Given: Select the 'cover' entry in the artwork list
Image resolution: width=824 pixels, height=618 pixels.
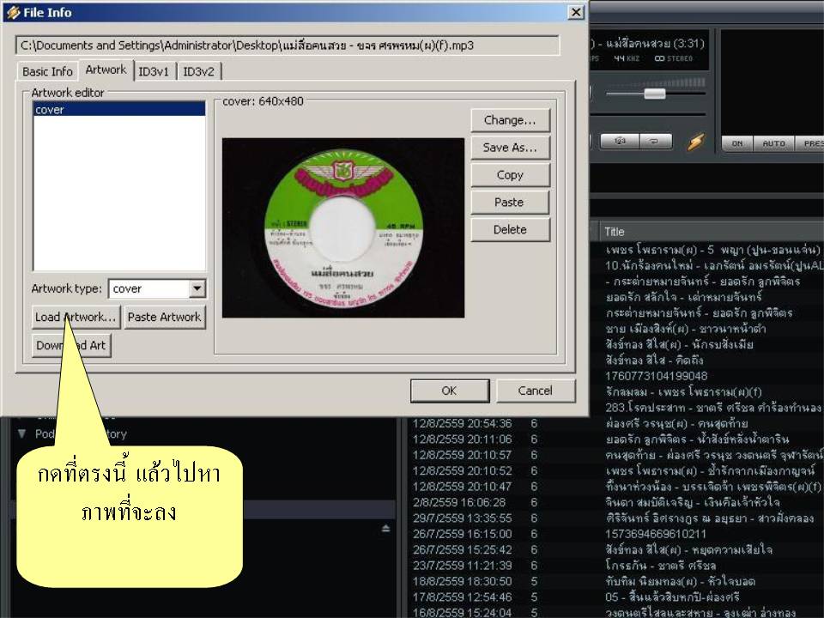Looking at the screenshot, I should [x=119, y=109].
